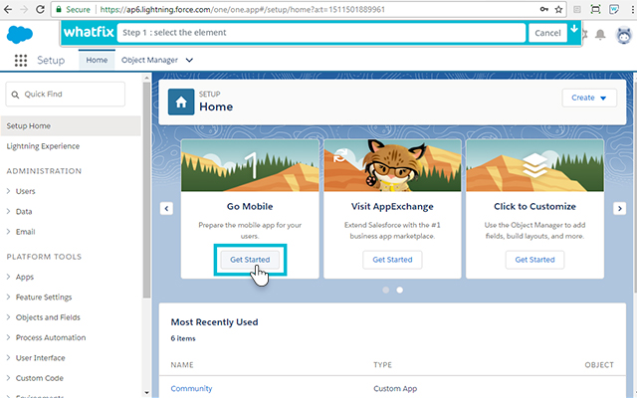Screen dimensions: 637x398
Task: Expand the Email tree node
Action: [x=8, y=232]
